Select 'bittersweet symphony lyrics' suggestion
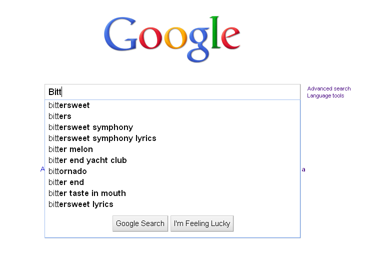The height and width of the screenshot is (260, 386). (172, 138)
